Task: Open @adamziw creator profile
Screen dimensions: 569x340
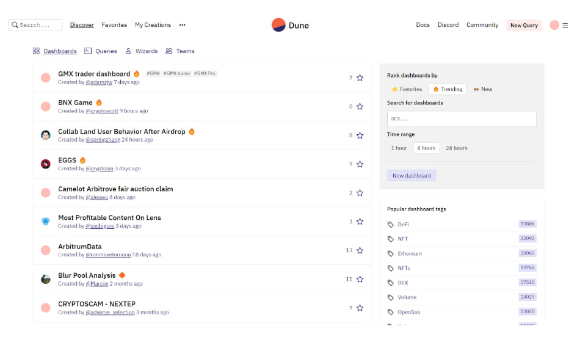Action: pyautogui.click(x=99, y=82)
